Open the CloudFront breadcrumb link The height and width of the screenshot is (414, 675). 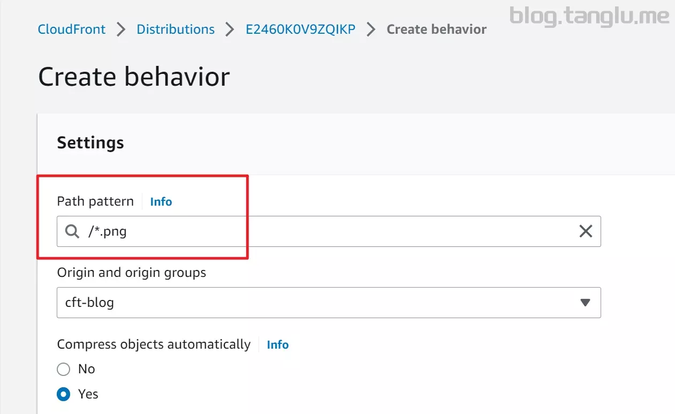pyautogui.click(x=72, y=29)
